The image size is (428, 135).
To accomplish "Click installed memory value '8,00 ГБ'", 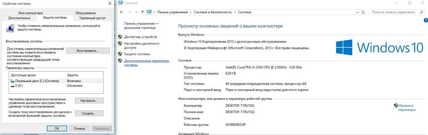I will 231,74.
